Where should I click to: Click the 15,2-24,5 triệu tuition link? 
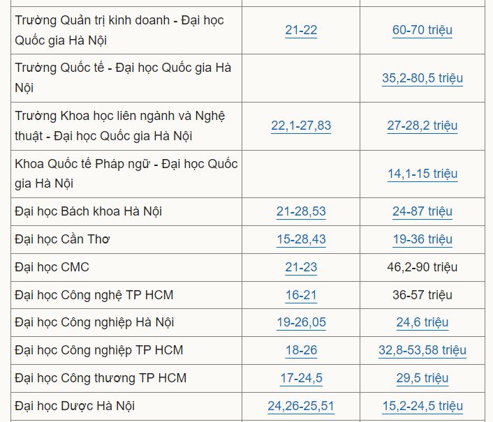(x=422, y=406)
